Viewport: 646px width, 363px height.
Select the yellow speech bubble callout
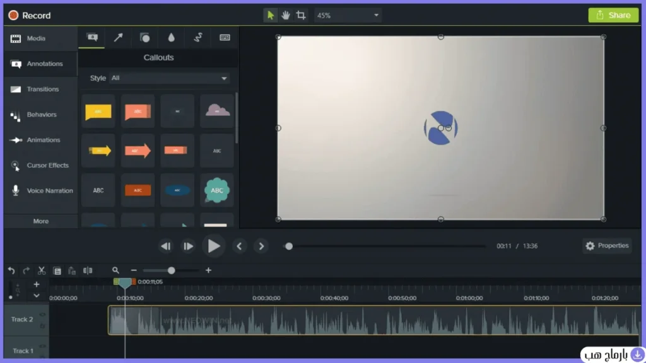pyautogui.click(x=98, y=111)
